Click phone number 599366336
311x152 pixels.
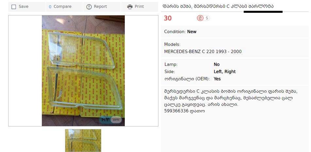pos(176,111)
